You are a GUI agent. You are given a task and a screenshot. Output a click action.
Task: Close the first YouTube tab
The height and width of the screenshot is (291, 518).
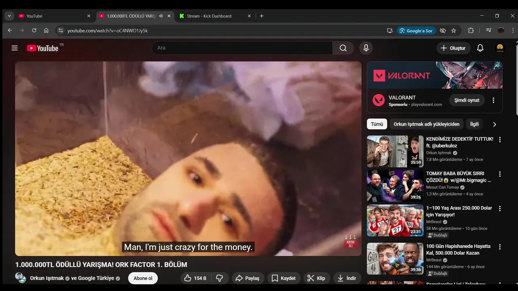click(89, 16)
